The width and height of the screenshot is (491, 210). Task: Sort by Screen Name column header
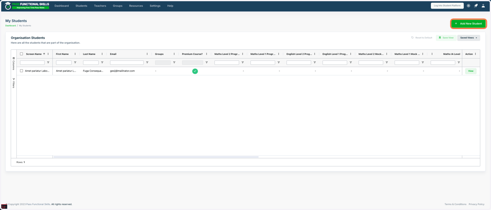point(34,54)
